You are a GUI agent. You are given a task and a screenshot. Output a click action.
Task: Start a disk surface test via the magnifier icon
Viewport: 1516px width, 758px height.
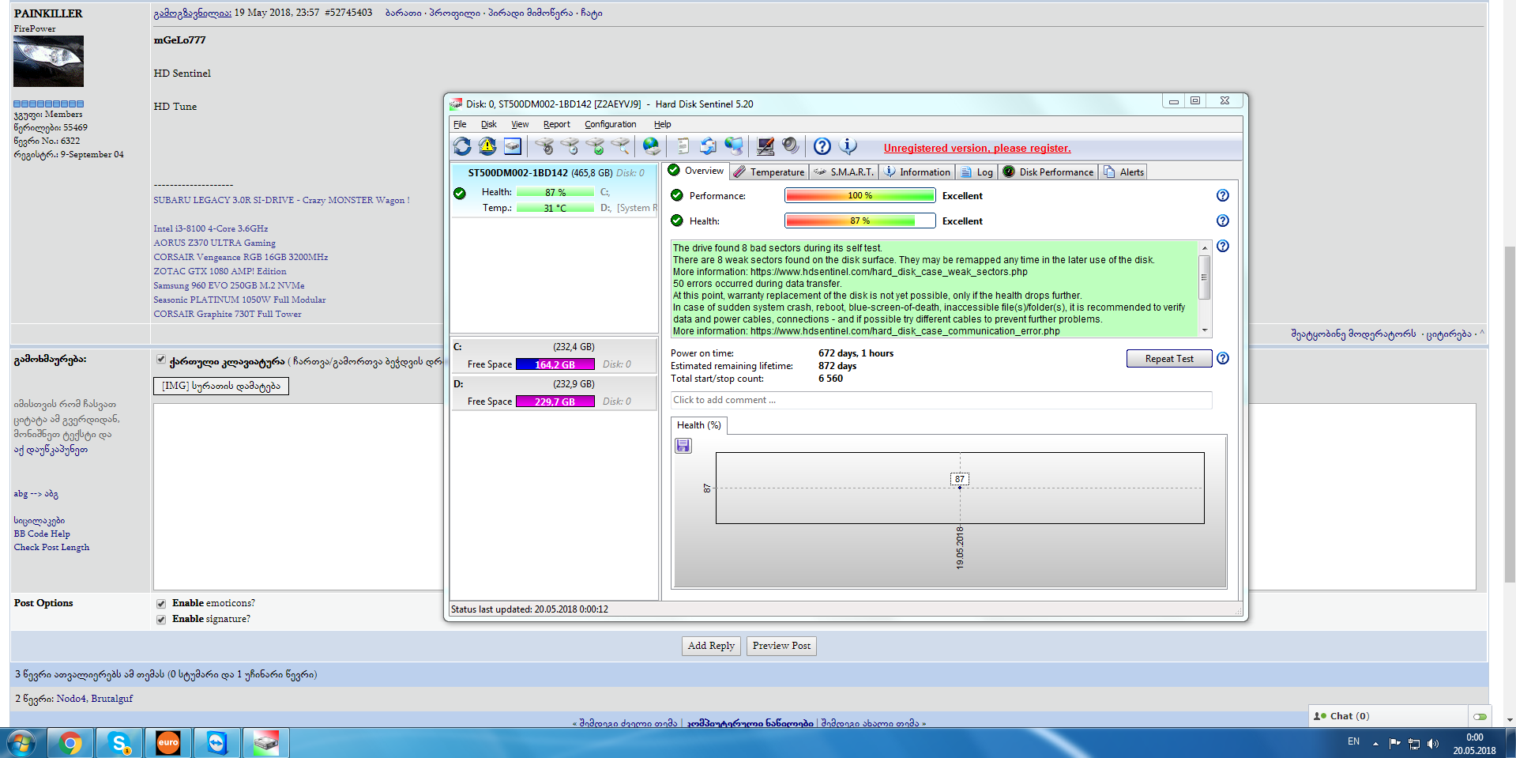click(x=622, y=148)
